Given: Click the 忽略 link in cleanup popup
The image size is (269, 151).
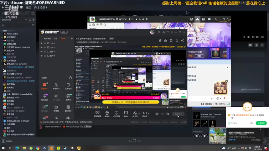Looking at the screenshot, I should coord(251,123).
